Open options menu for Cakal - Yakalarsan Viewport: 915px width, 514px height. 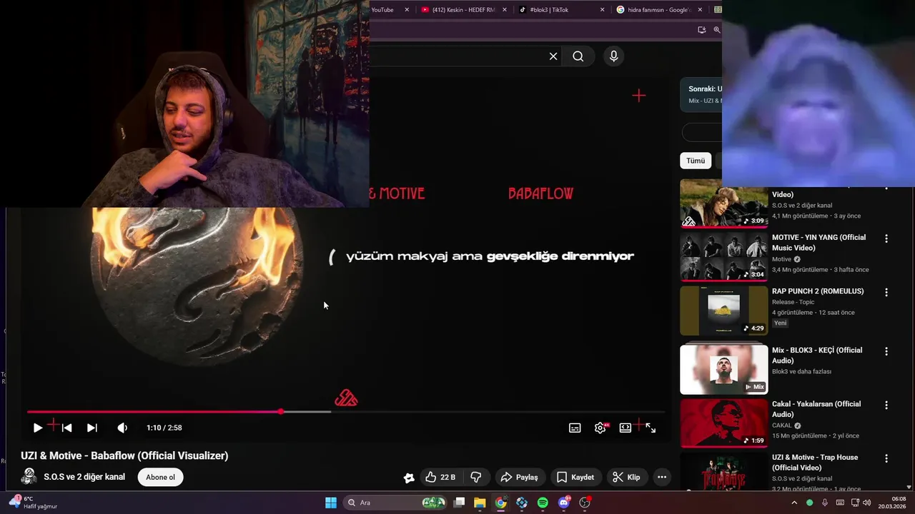[886, 405]
